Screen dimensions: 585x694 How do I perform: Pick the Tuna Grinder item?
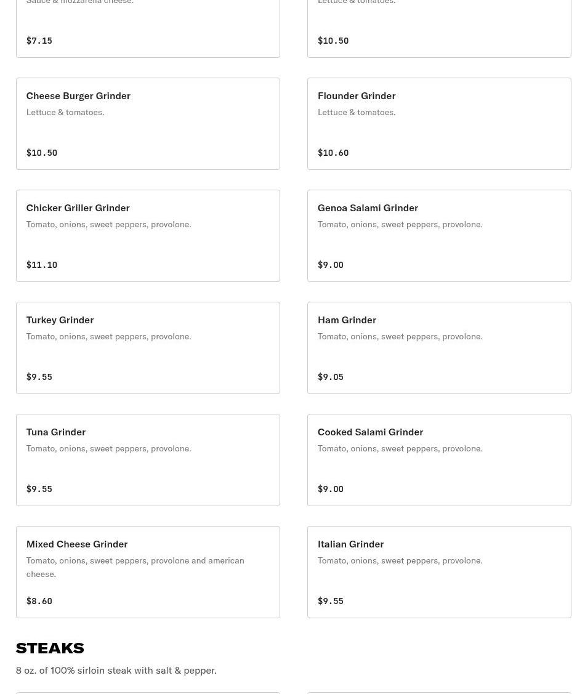(x=148, y=460)
